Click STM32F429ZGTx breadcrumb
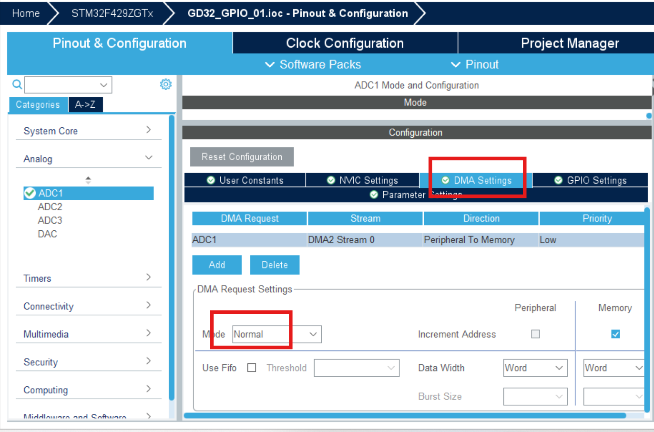The width and height of the screenshot is (654, 432). point(112,13)
